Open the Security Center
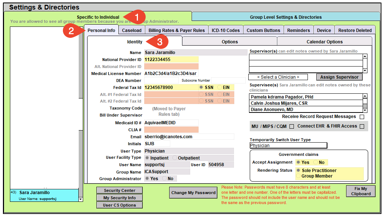 pos(119,190)
